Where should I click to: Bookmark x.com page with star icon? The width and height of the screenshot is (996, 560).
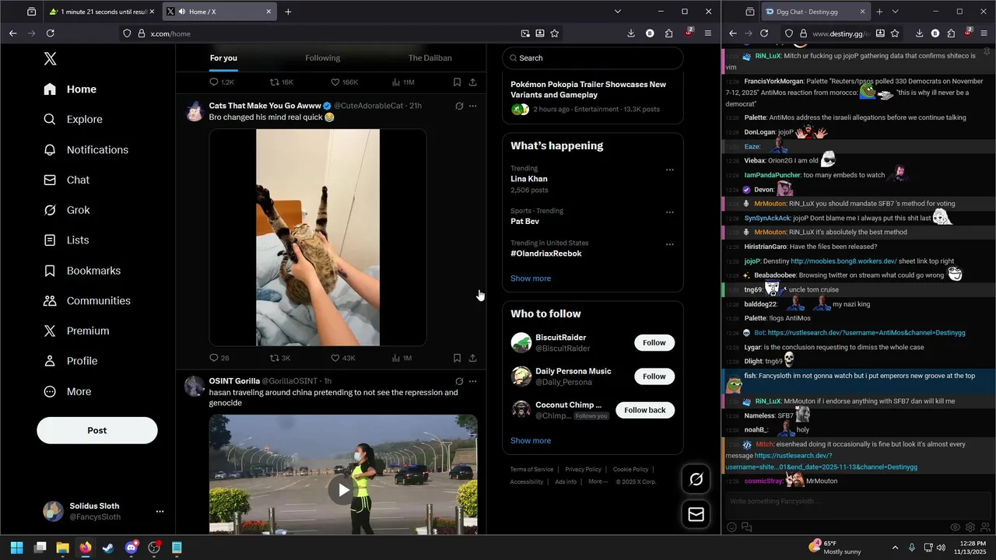[x=555, y=33]
